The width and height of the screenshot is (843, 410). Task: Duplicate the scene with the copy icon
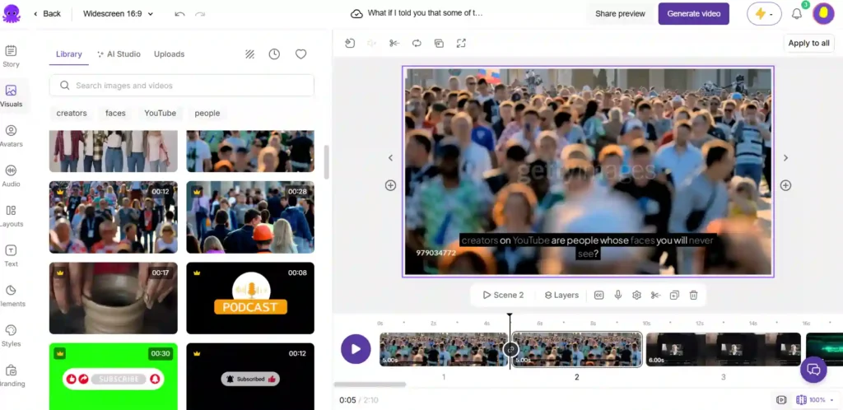(x=675, y=295)
